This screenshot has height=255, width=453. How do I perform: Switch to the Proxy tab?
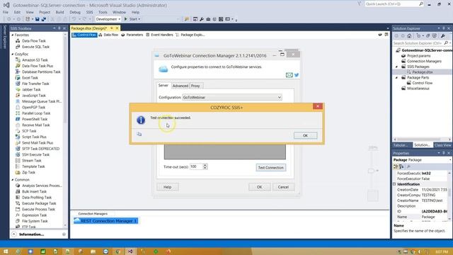click(x=195, y=86)
